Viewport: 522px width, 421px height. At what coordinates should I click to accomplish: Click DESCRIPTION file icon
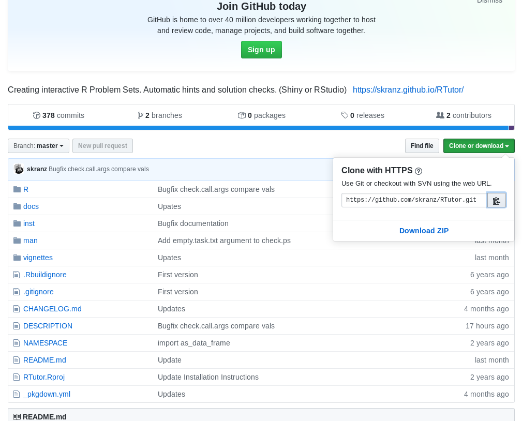(x=17, y=326)
